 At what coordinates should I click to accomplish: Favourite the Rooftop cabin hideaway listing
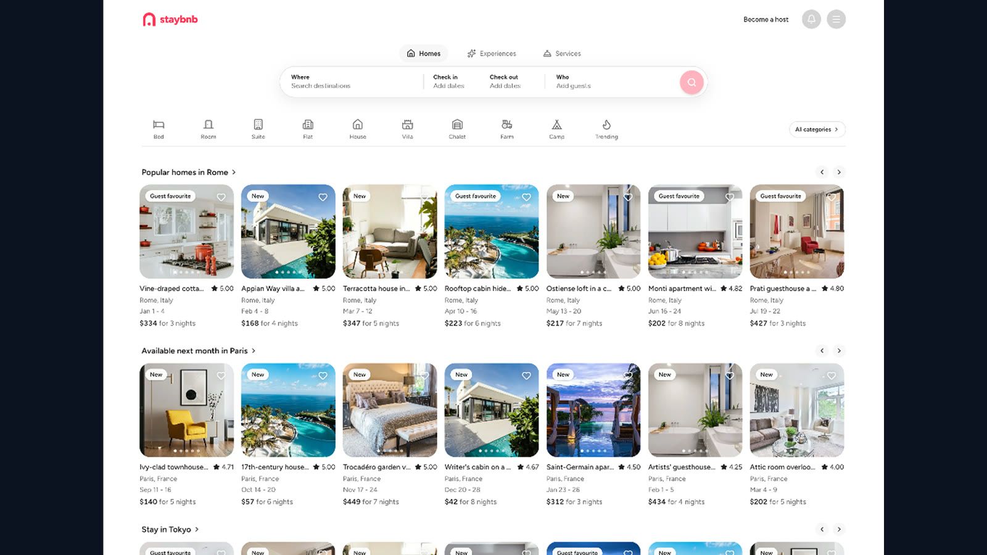(526, 197)
